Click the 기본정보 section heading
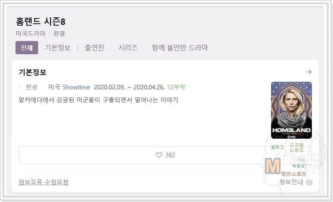Image resolution: width=333 pixels, height=202 pixels. click(32, 72)
